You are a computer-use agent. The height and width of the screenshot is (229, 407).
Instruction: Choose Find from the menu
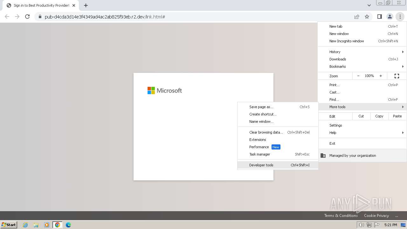pos(362,100)
